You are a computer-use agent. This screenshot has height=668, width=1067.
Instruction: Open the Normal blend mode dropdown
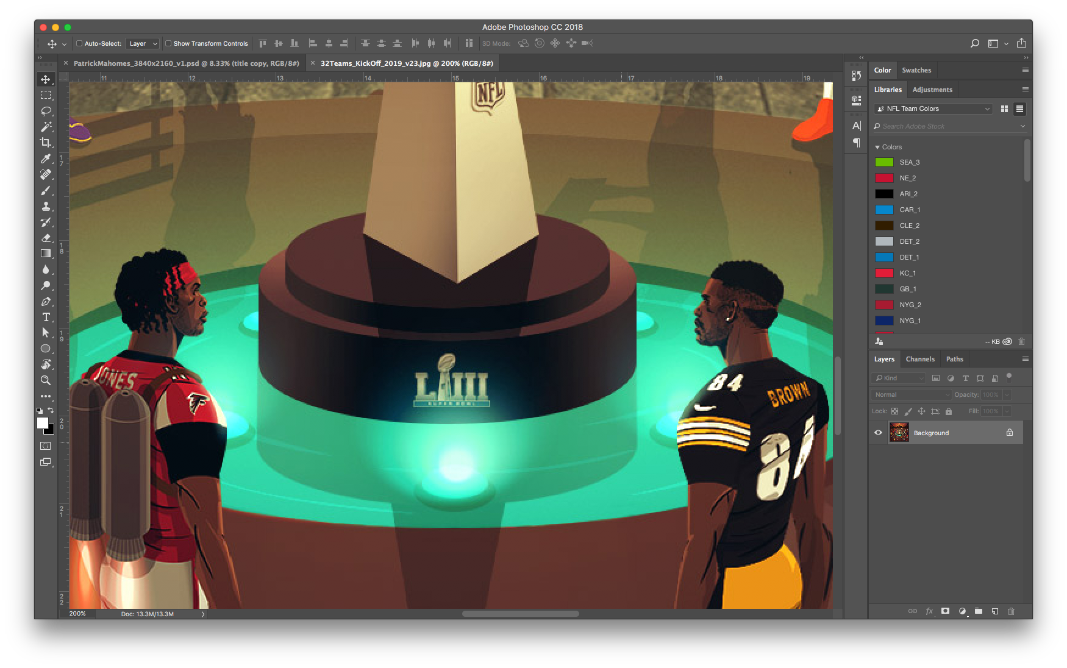click(911, 394)
